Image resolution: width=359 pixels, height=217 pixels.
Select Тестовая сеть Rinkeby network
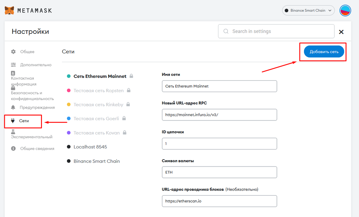98,104
